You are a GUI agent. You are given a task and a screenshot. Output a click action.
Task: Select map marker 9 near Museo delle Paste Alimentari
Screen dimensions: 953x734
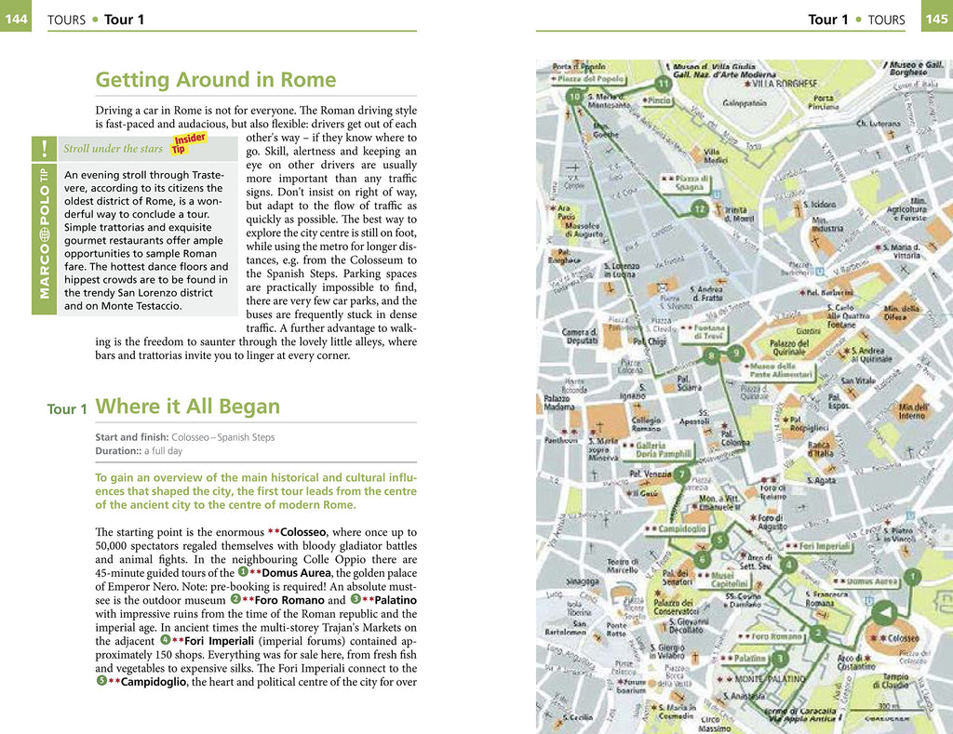(x=734, y=353)
